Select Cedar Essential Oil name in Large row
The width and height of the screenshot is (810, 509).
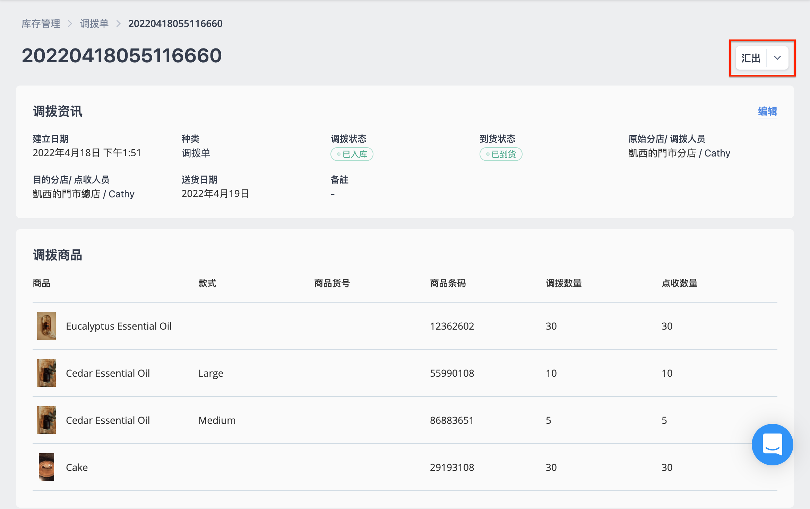pyautogui.click(x=108, y=373)
